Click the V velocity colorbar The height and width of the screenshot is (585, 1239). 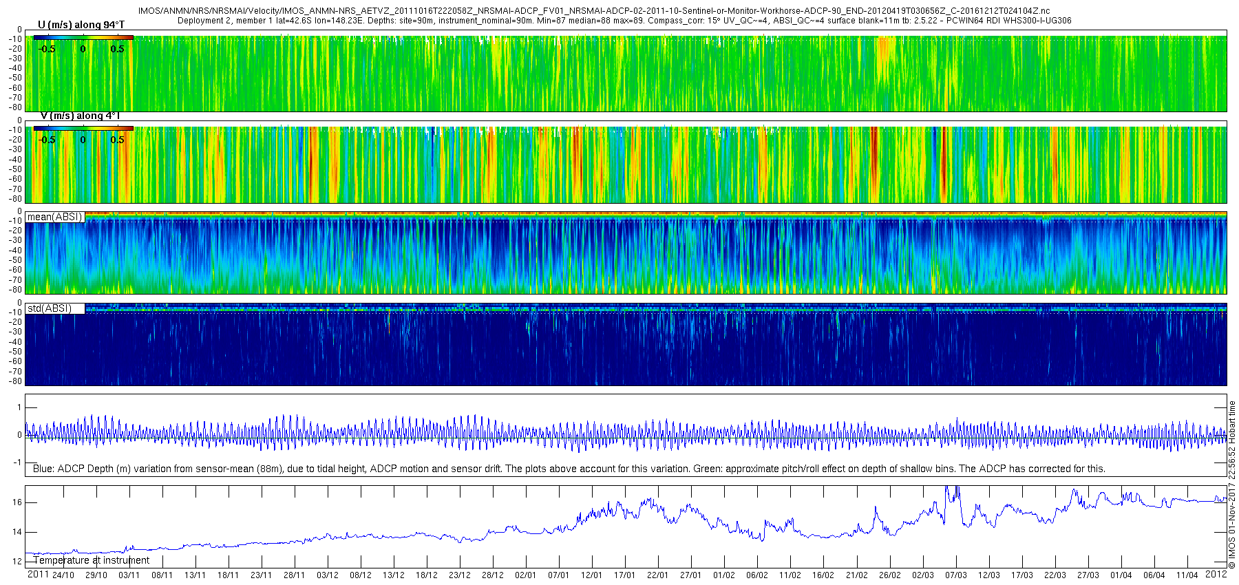pyautogui.click(x=83, y=129)
